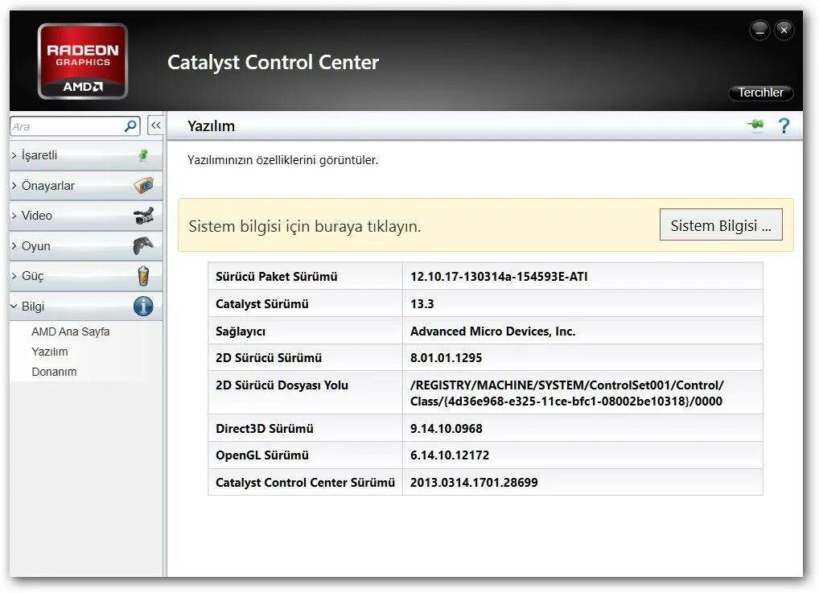Click the value 6.14.10.12172
The image size is (819, 593).
[x=450, y=455]
